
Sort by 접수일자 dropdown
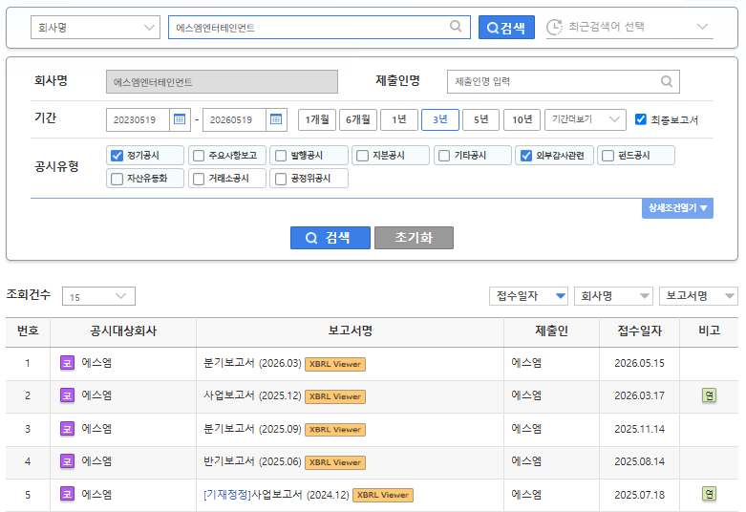point(529,296)
